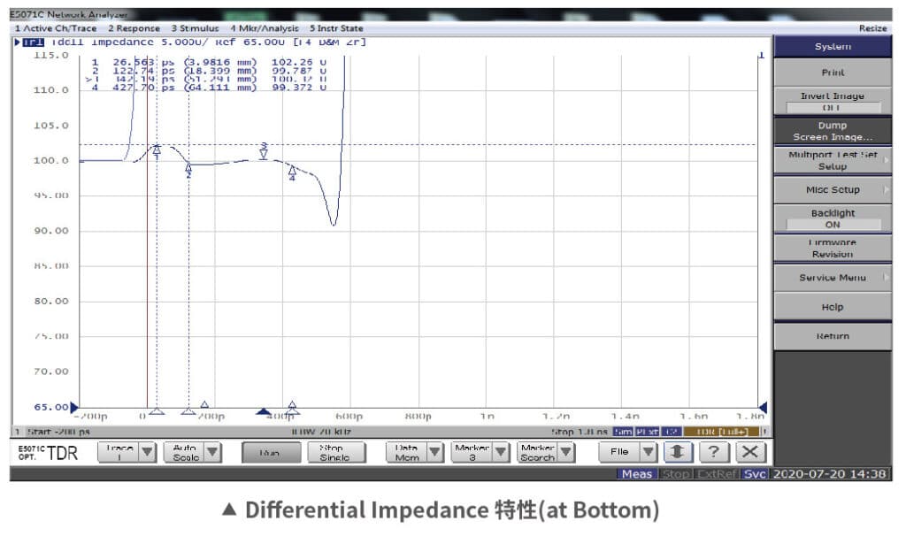The height and width of the screenshot is (544, 906).
Task: Open the File dropdown arrow
Action: [x=649, y=452]
